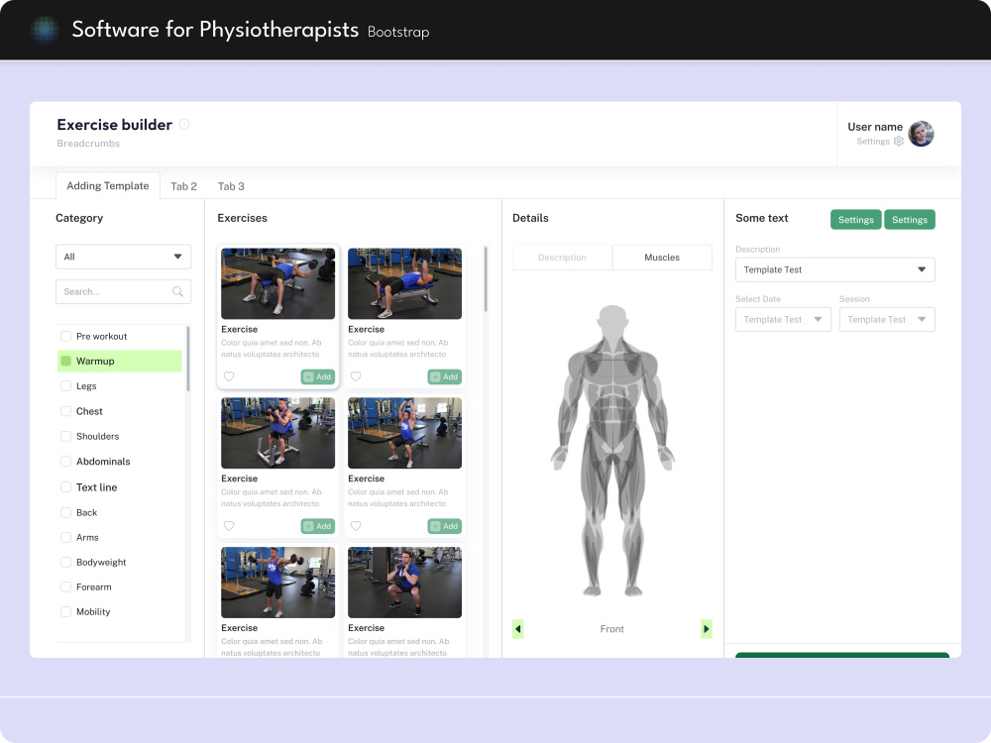Switch to the Adding Template tab
The width and height of the screenshot is (991, 743).
point(108,186)
